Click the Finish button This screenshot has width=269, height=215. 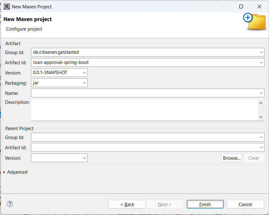point(205,204)
